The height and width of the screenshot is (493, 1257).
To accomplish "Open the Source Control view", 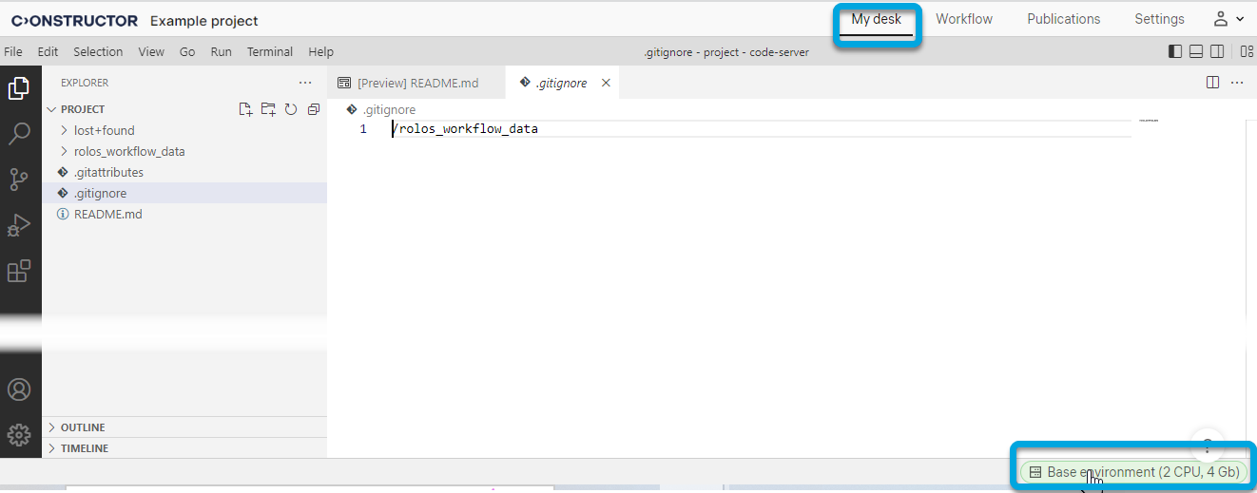I will pyautogui.click(x=19, y=180).
